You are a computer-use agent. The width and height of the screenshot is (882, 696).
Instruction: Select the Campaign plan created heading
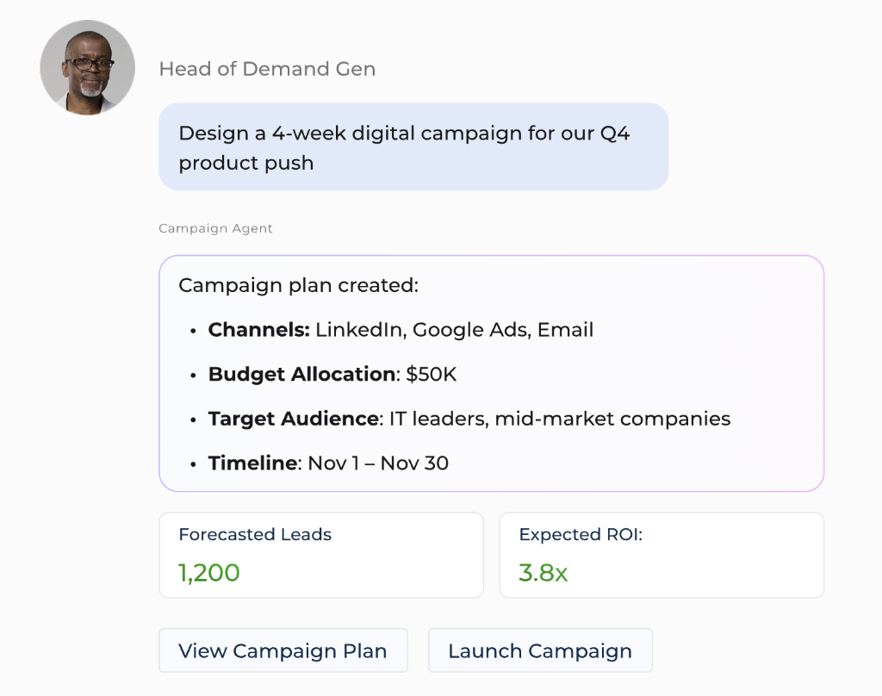[x=300, y=285]
